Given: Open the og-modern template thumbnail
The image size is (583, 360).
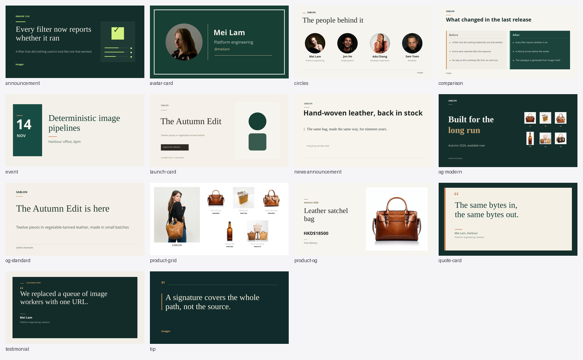Looking at the screenshot, I should 508,130.
